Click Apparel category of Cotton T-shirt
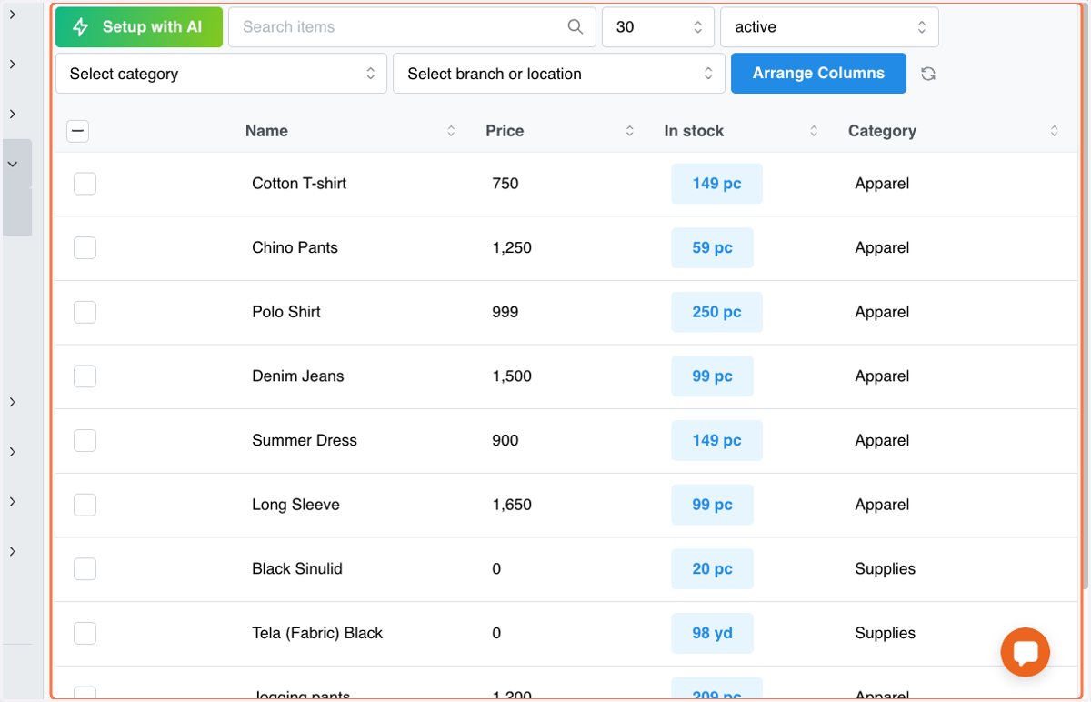1091x702 pixels. click(882, 184)
